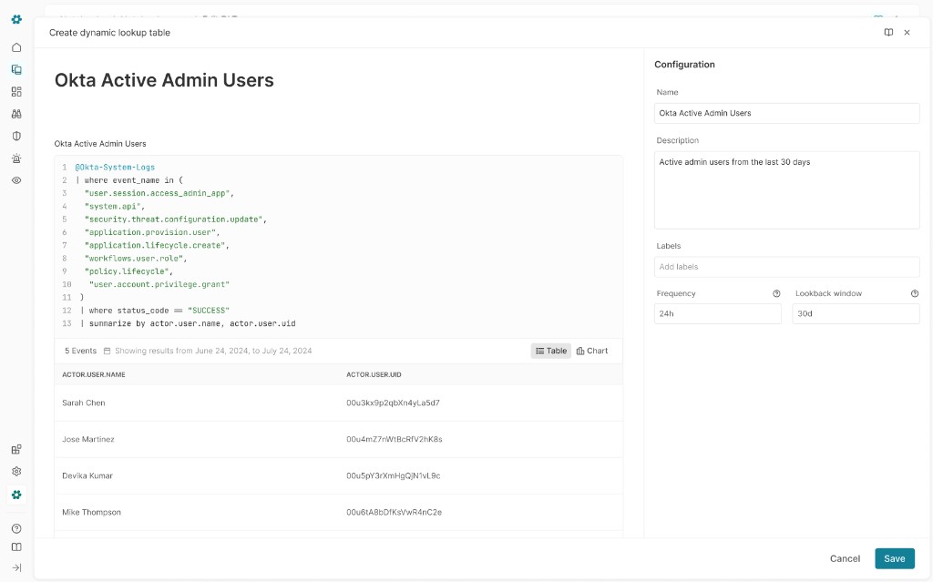The image size is (933, 582).
Task: Select the Devika Kumar row
Action: (x=339, y=475)
